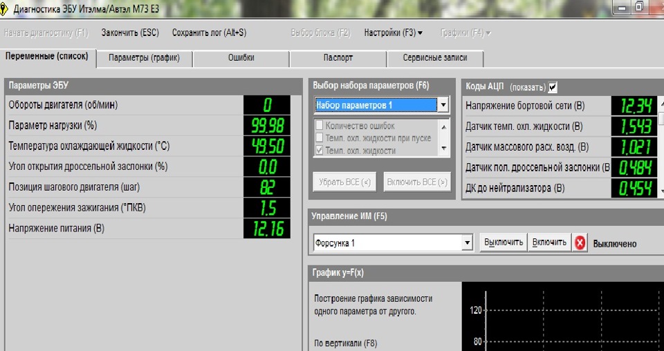664x351 pixels.
Task: Switch to Переменные (список) tab
Action: point(47,57)
